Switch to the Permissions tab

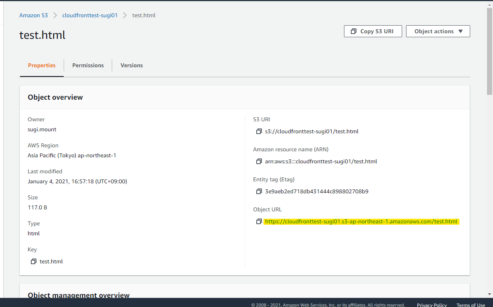point(88,65)
